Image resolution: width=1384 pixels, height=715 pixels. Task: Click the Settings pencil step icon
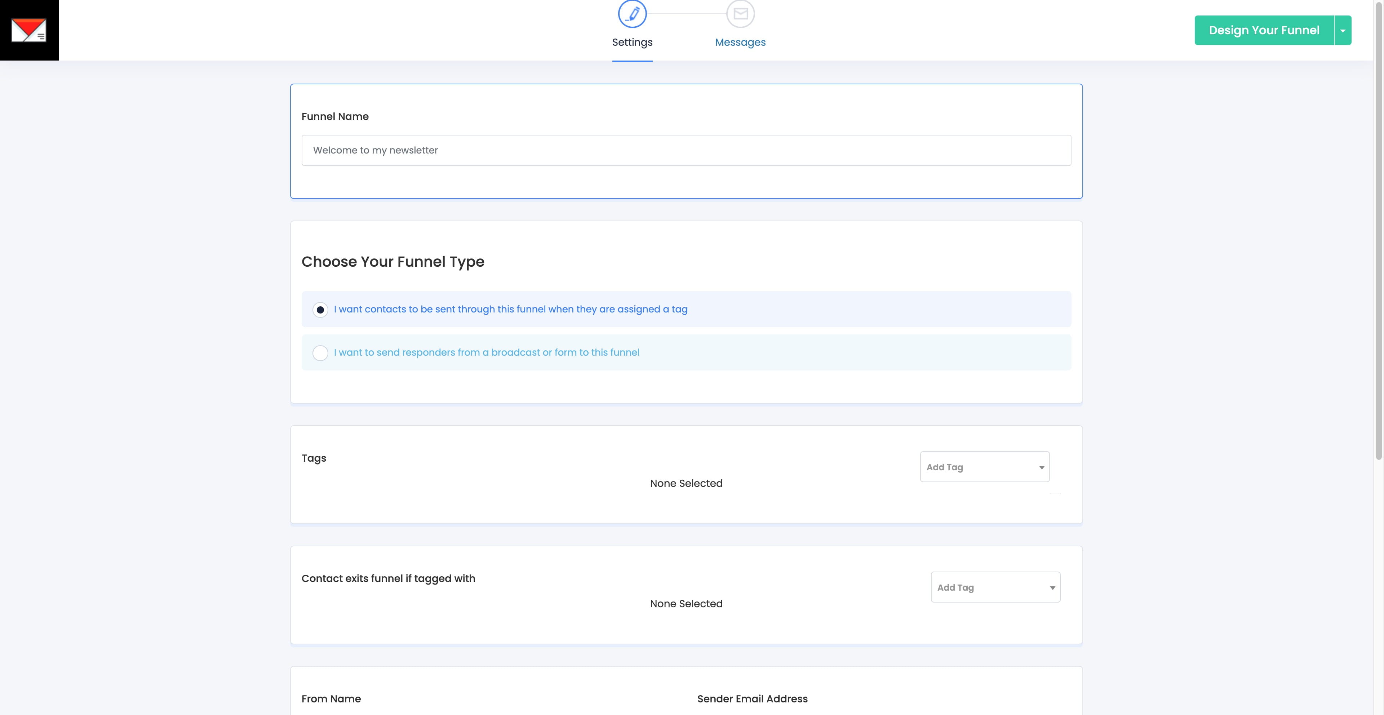click(x=632, y=13)
